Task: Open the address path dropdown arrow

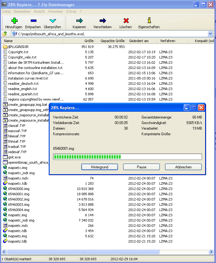Action: (210, 34)
